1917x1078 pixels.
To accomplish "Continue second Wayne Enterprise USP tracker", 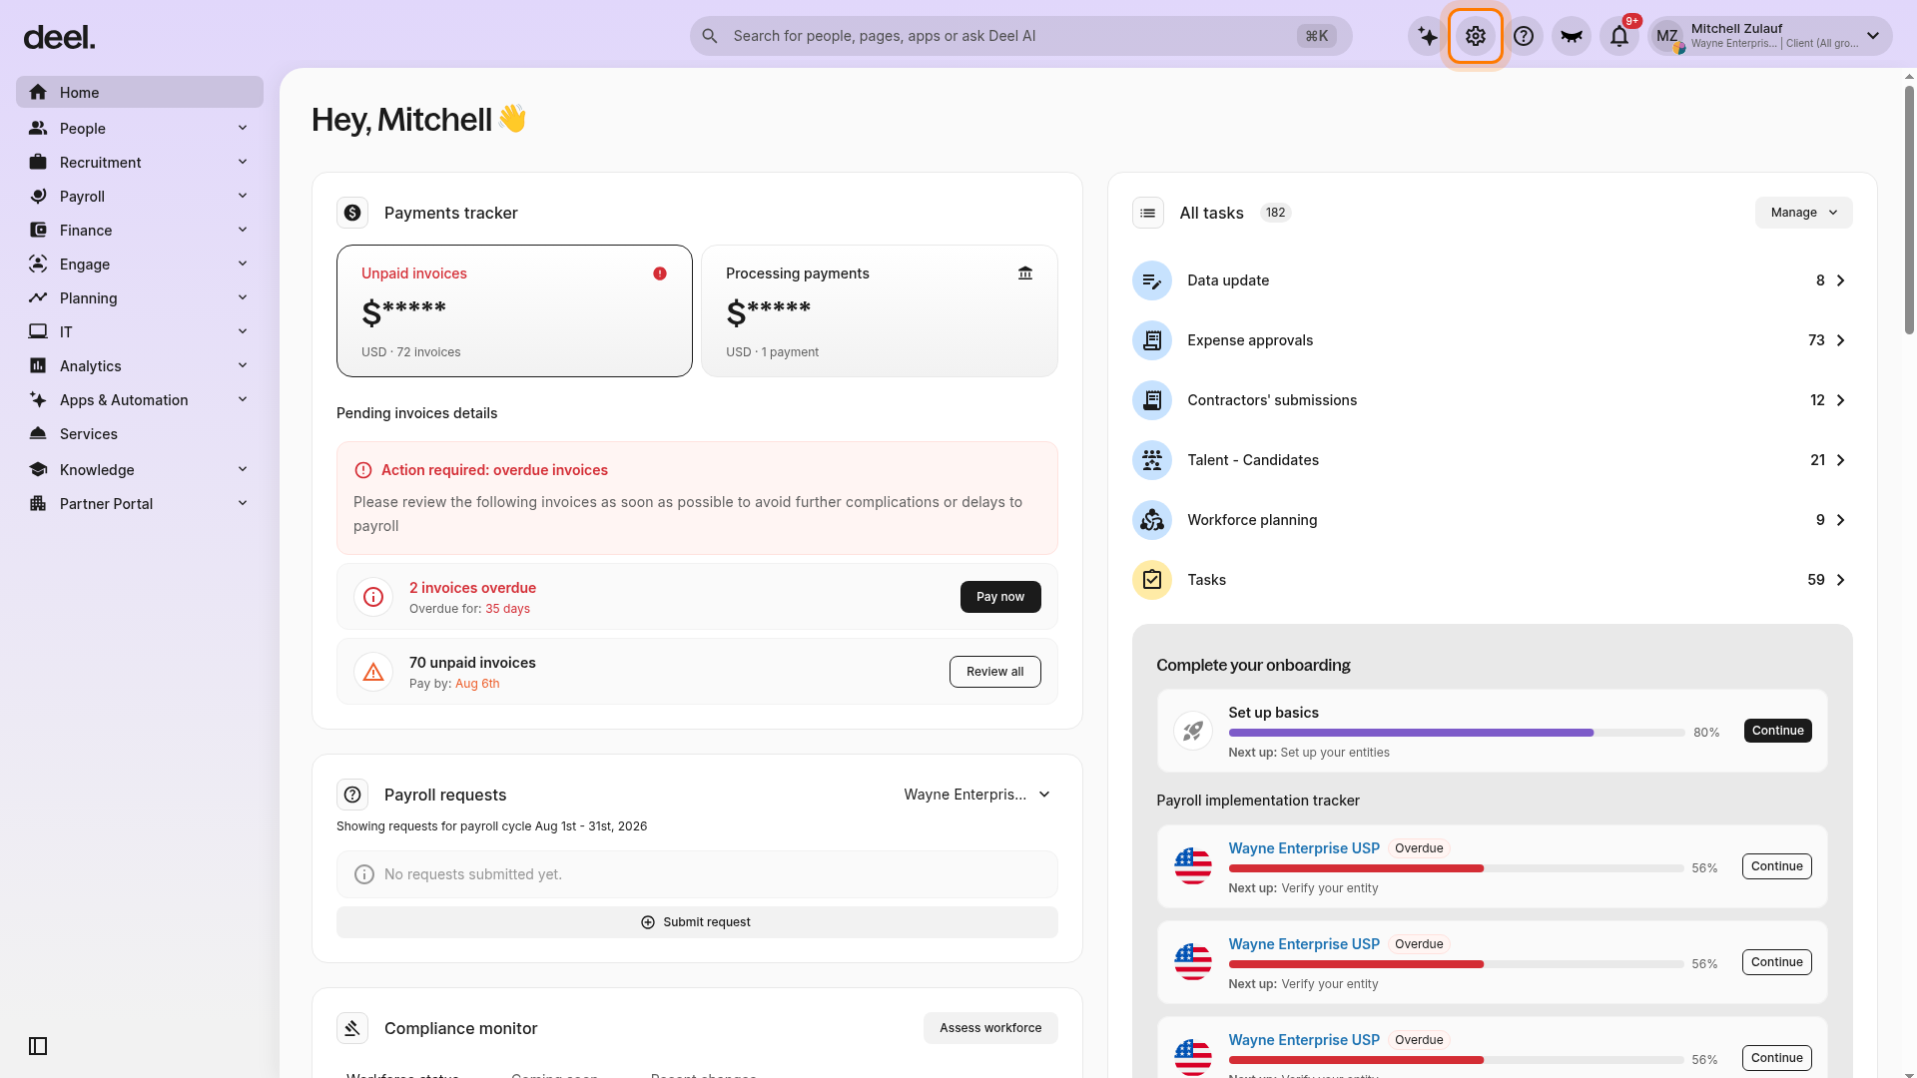I will [x=1777, y=962].
